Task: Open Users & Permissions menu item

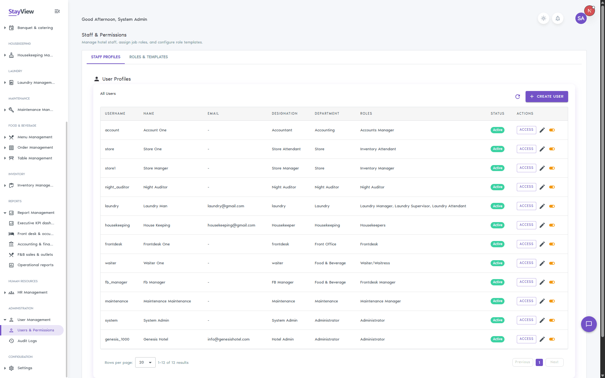Action: pos(32,330)
